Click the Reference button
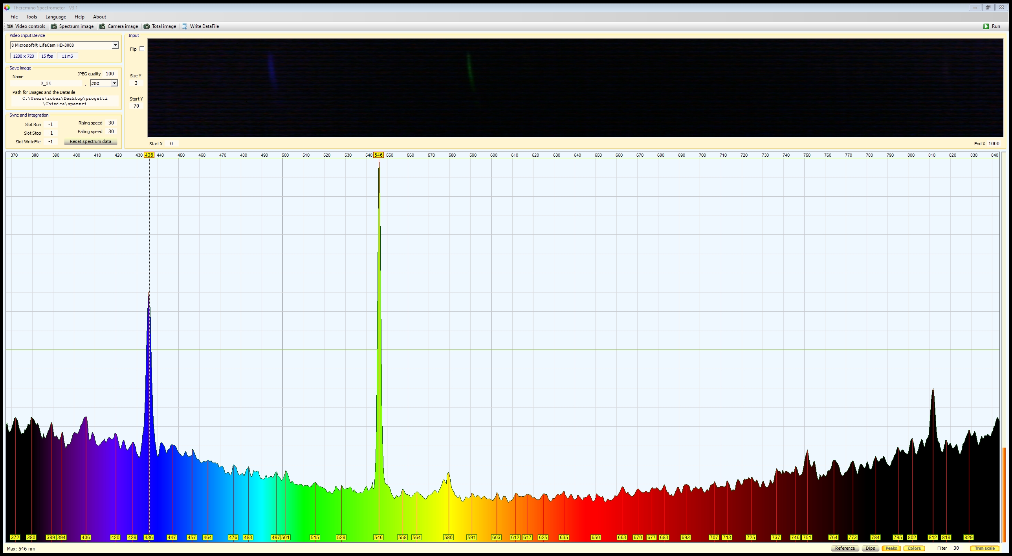 tap(845, 548)
